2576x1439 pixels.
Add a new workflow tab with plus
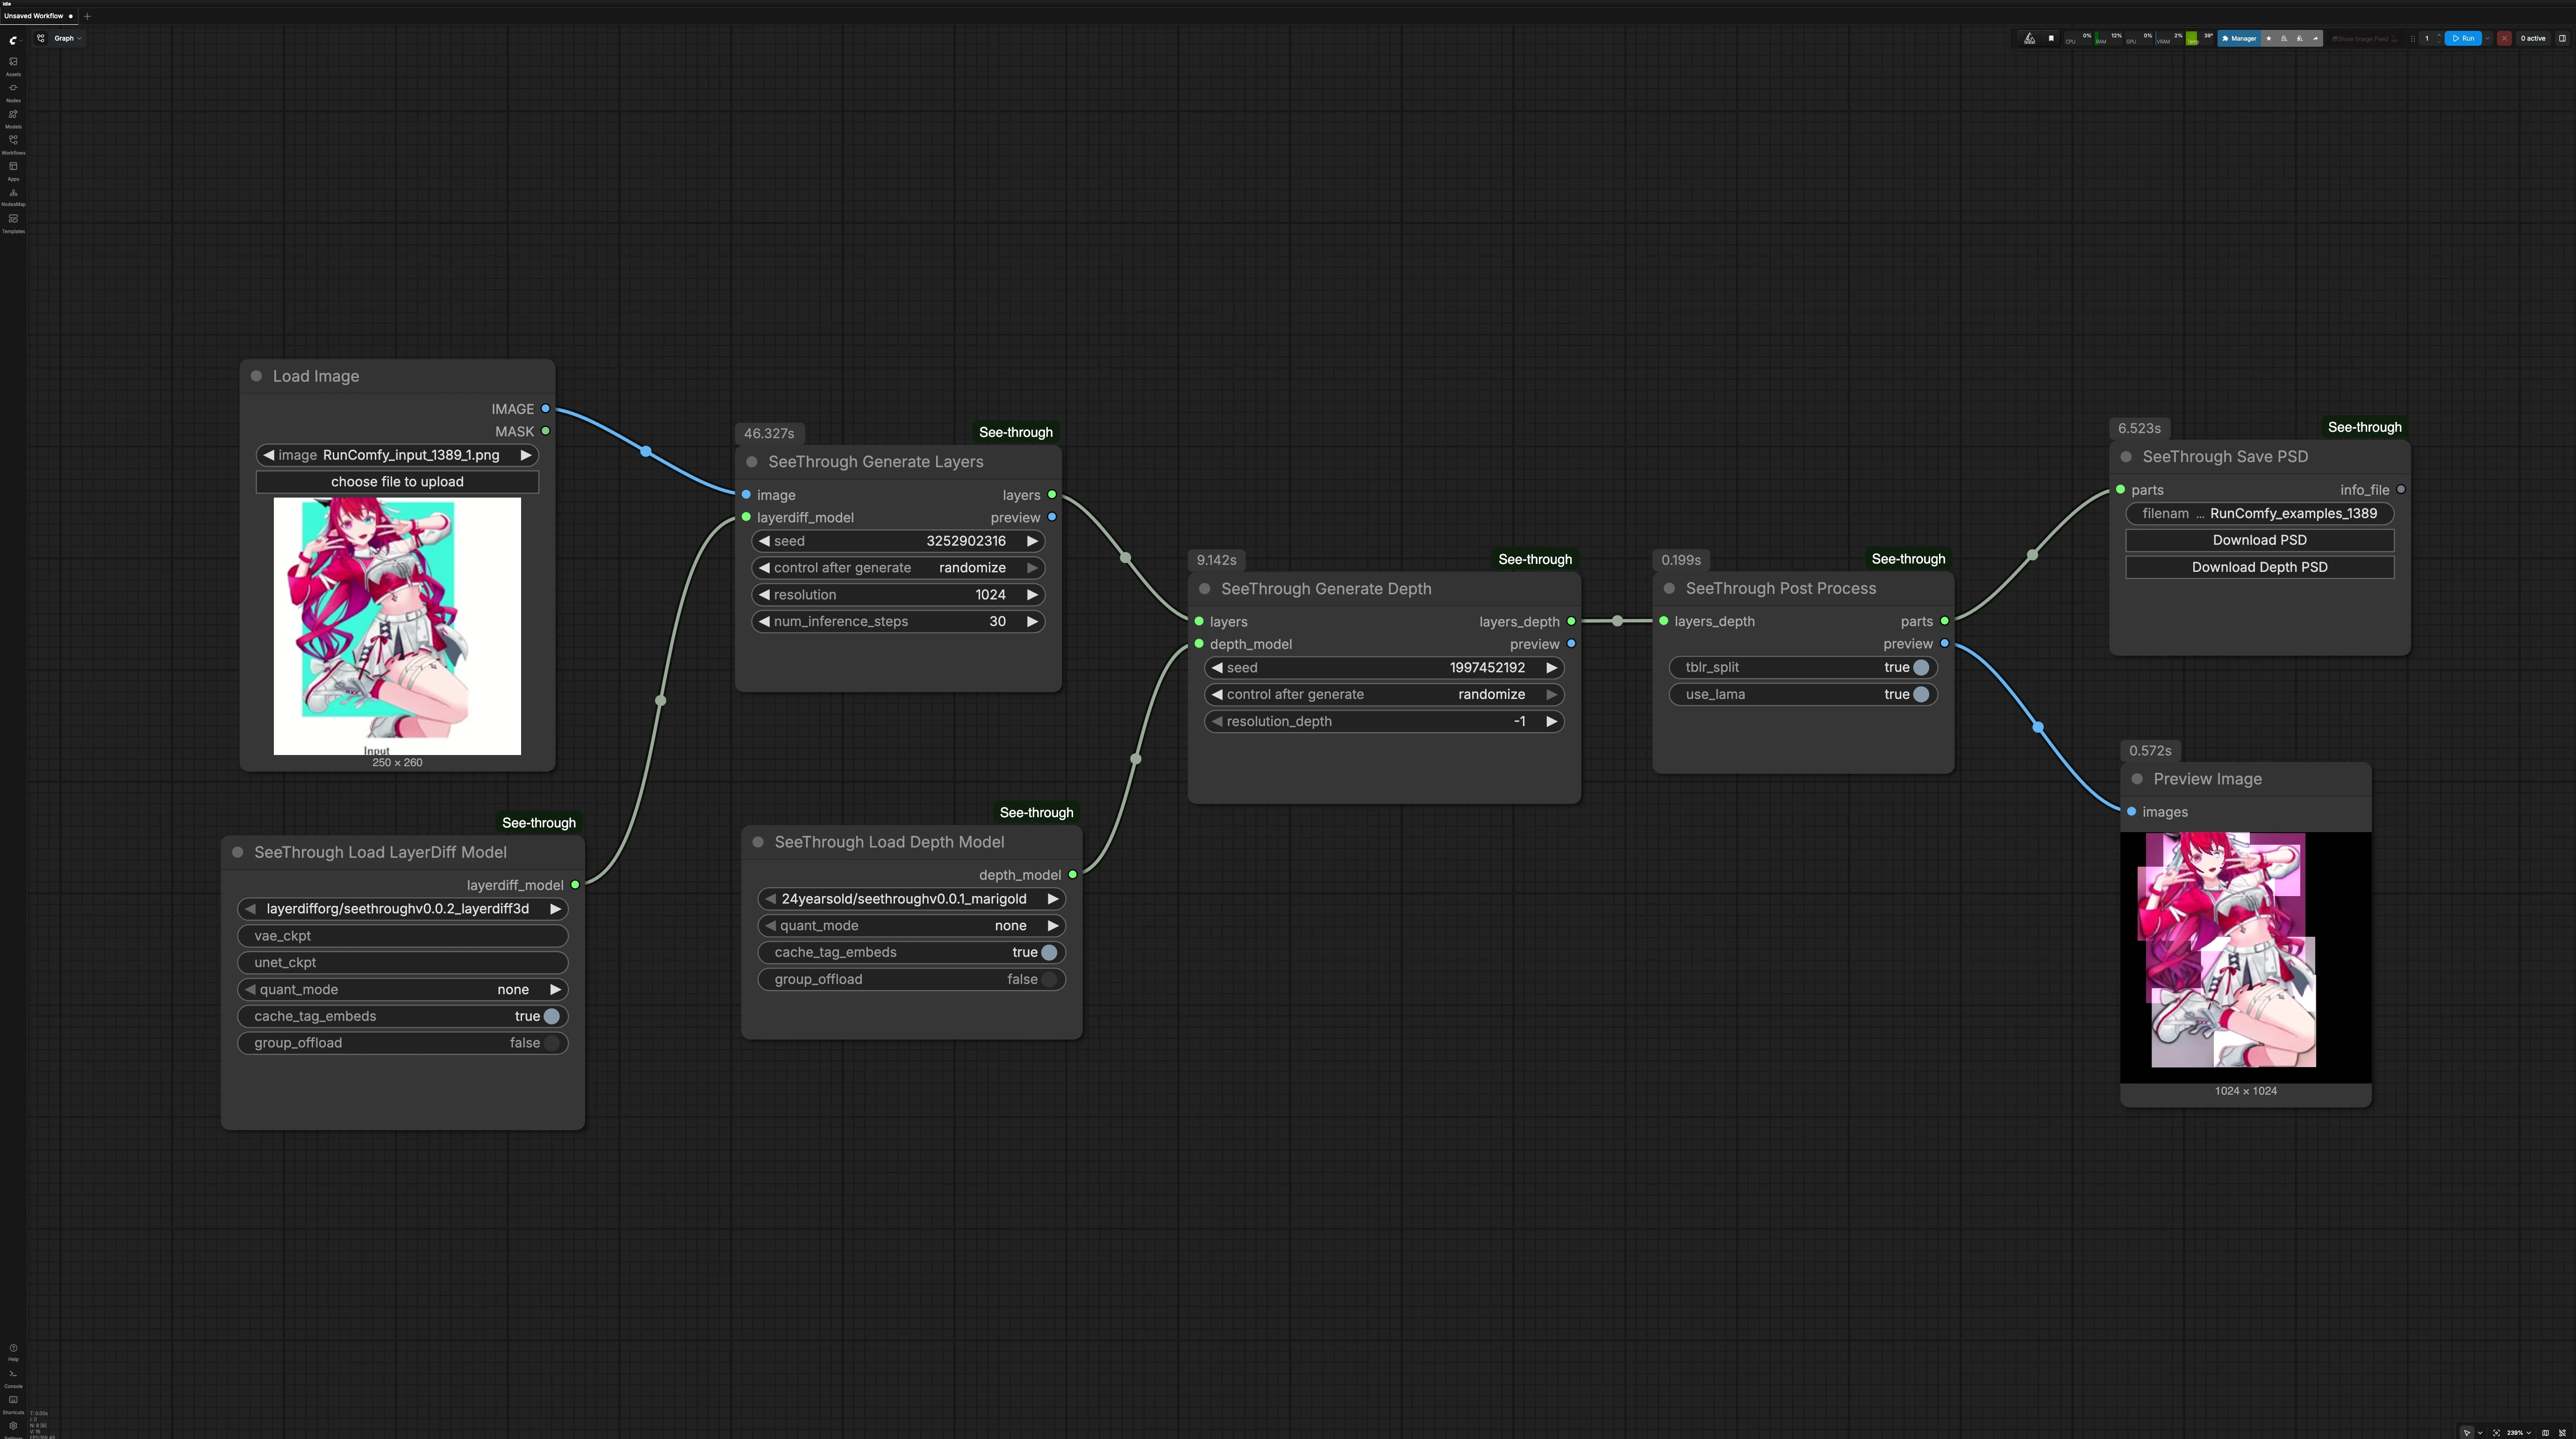click(x=87, y=16)
